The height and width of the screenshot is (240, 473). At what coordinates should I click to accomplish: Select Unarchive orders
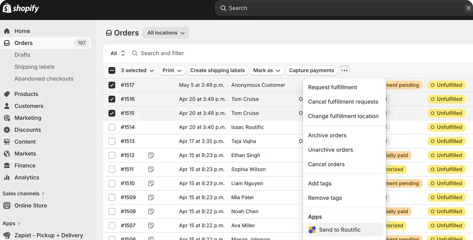tap(331, 150)
